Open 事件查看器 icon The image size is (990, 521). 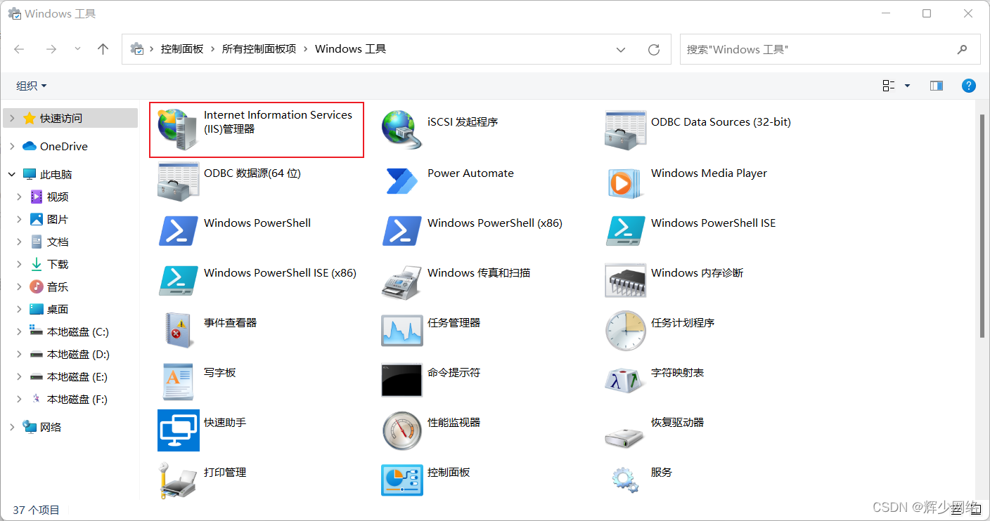(x=178, y=330)
